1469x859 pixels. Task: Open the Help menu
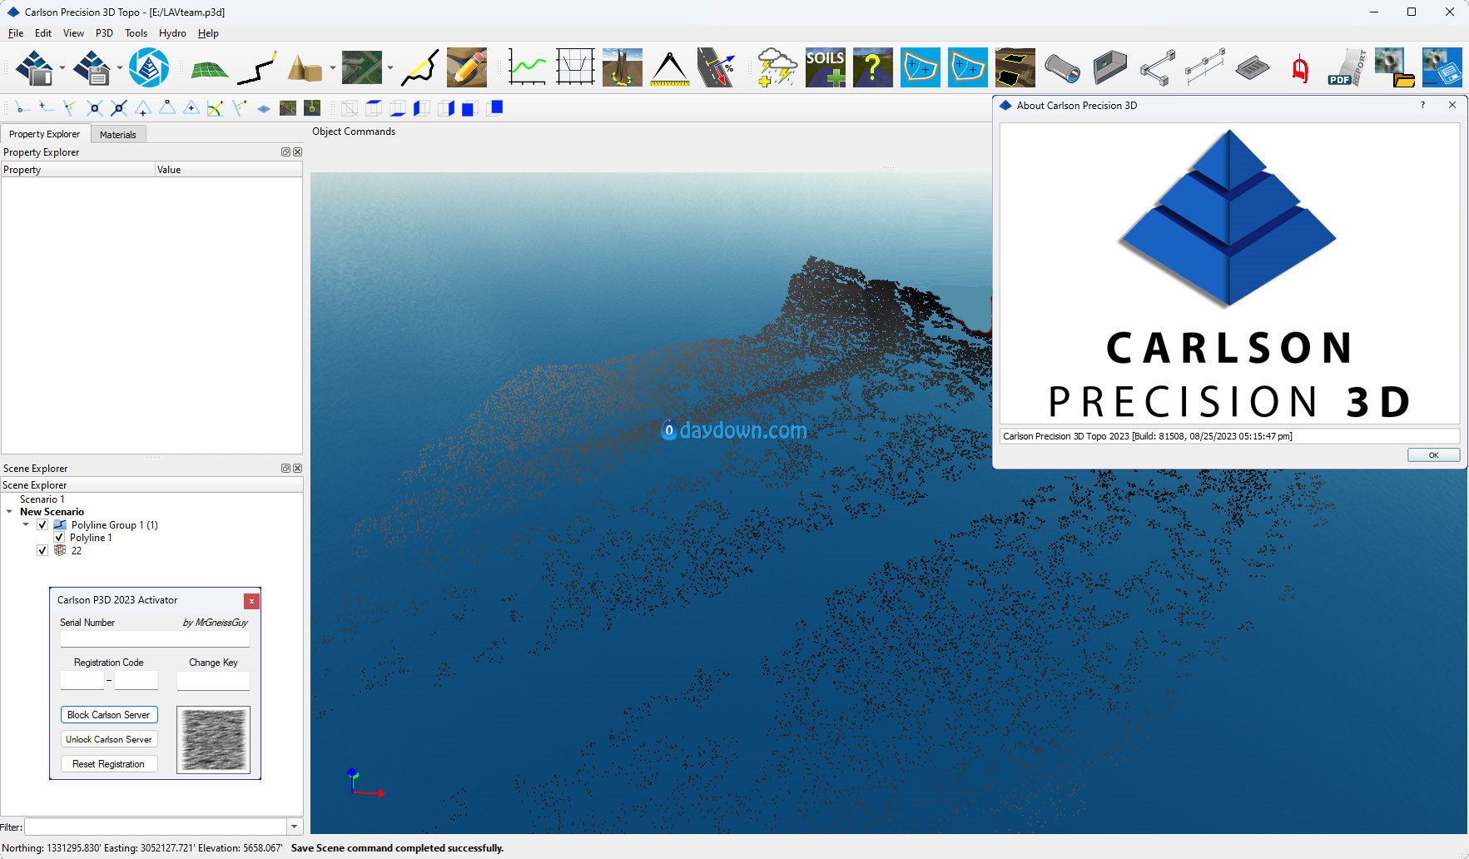coord(208,33)
